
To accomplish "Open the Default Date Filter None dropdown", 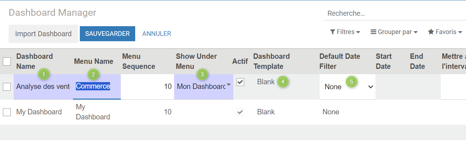I will (x=347, y=87).
